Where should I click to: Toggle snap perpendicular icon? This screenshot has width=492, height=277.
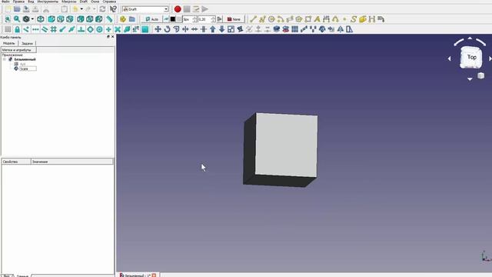click(x=81, y=29)
